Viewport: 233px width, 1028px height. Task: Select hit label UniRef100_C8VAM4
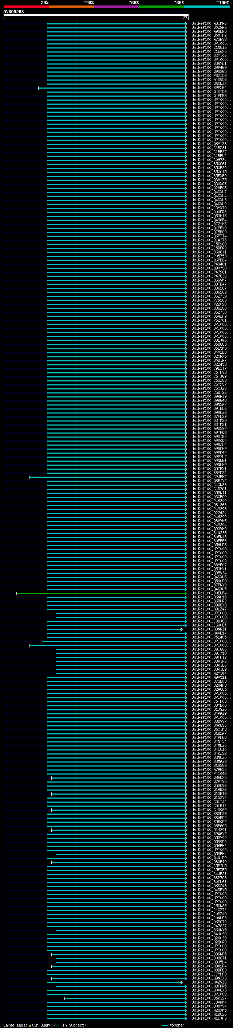pyautogui.click(x=209, y=1002)
